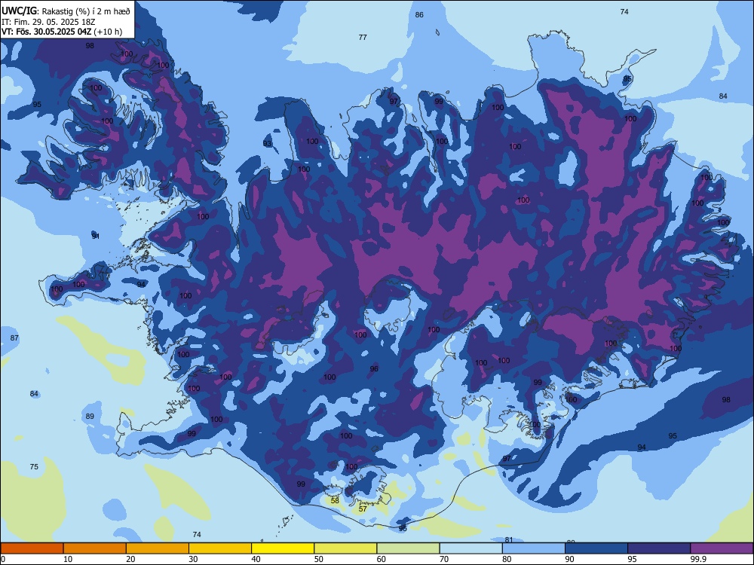Click the dark orange 0–10 legend swatch
Screen dimensions: 754x565
point(32,548)
